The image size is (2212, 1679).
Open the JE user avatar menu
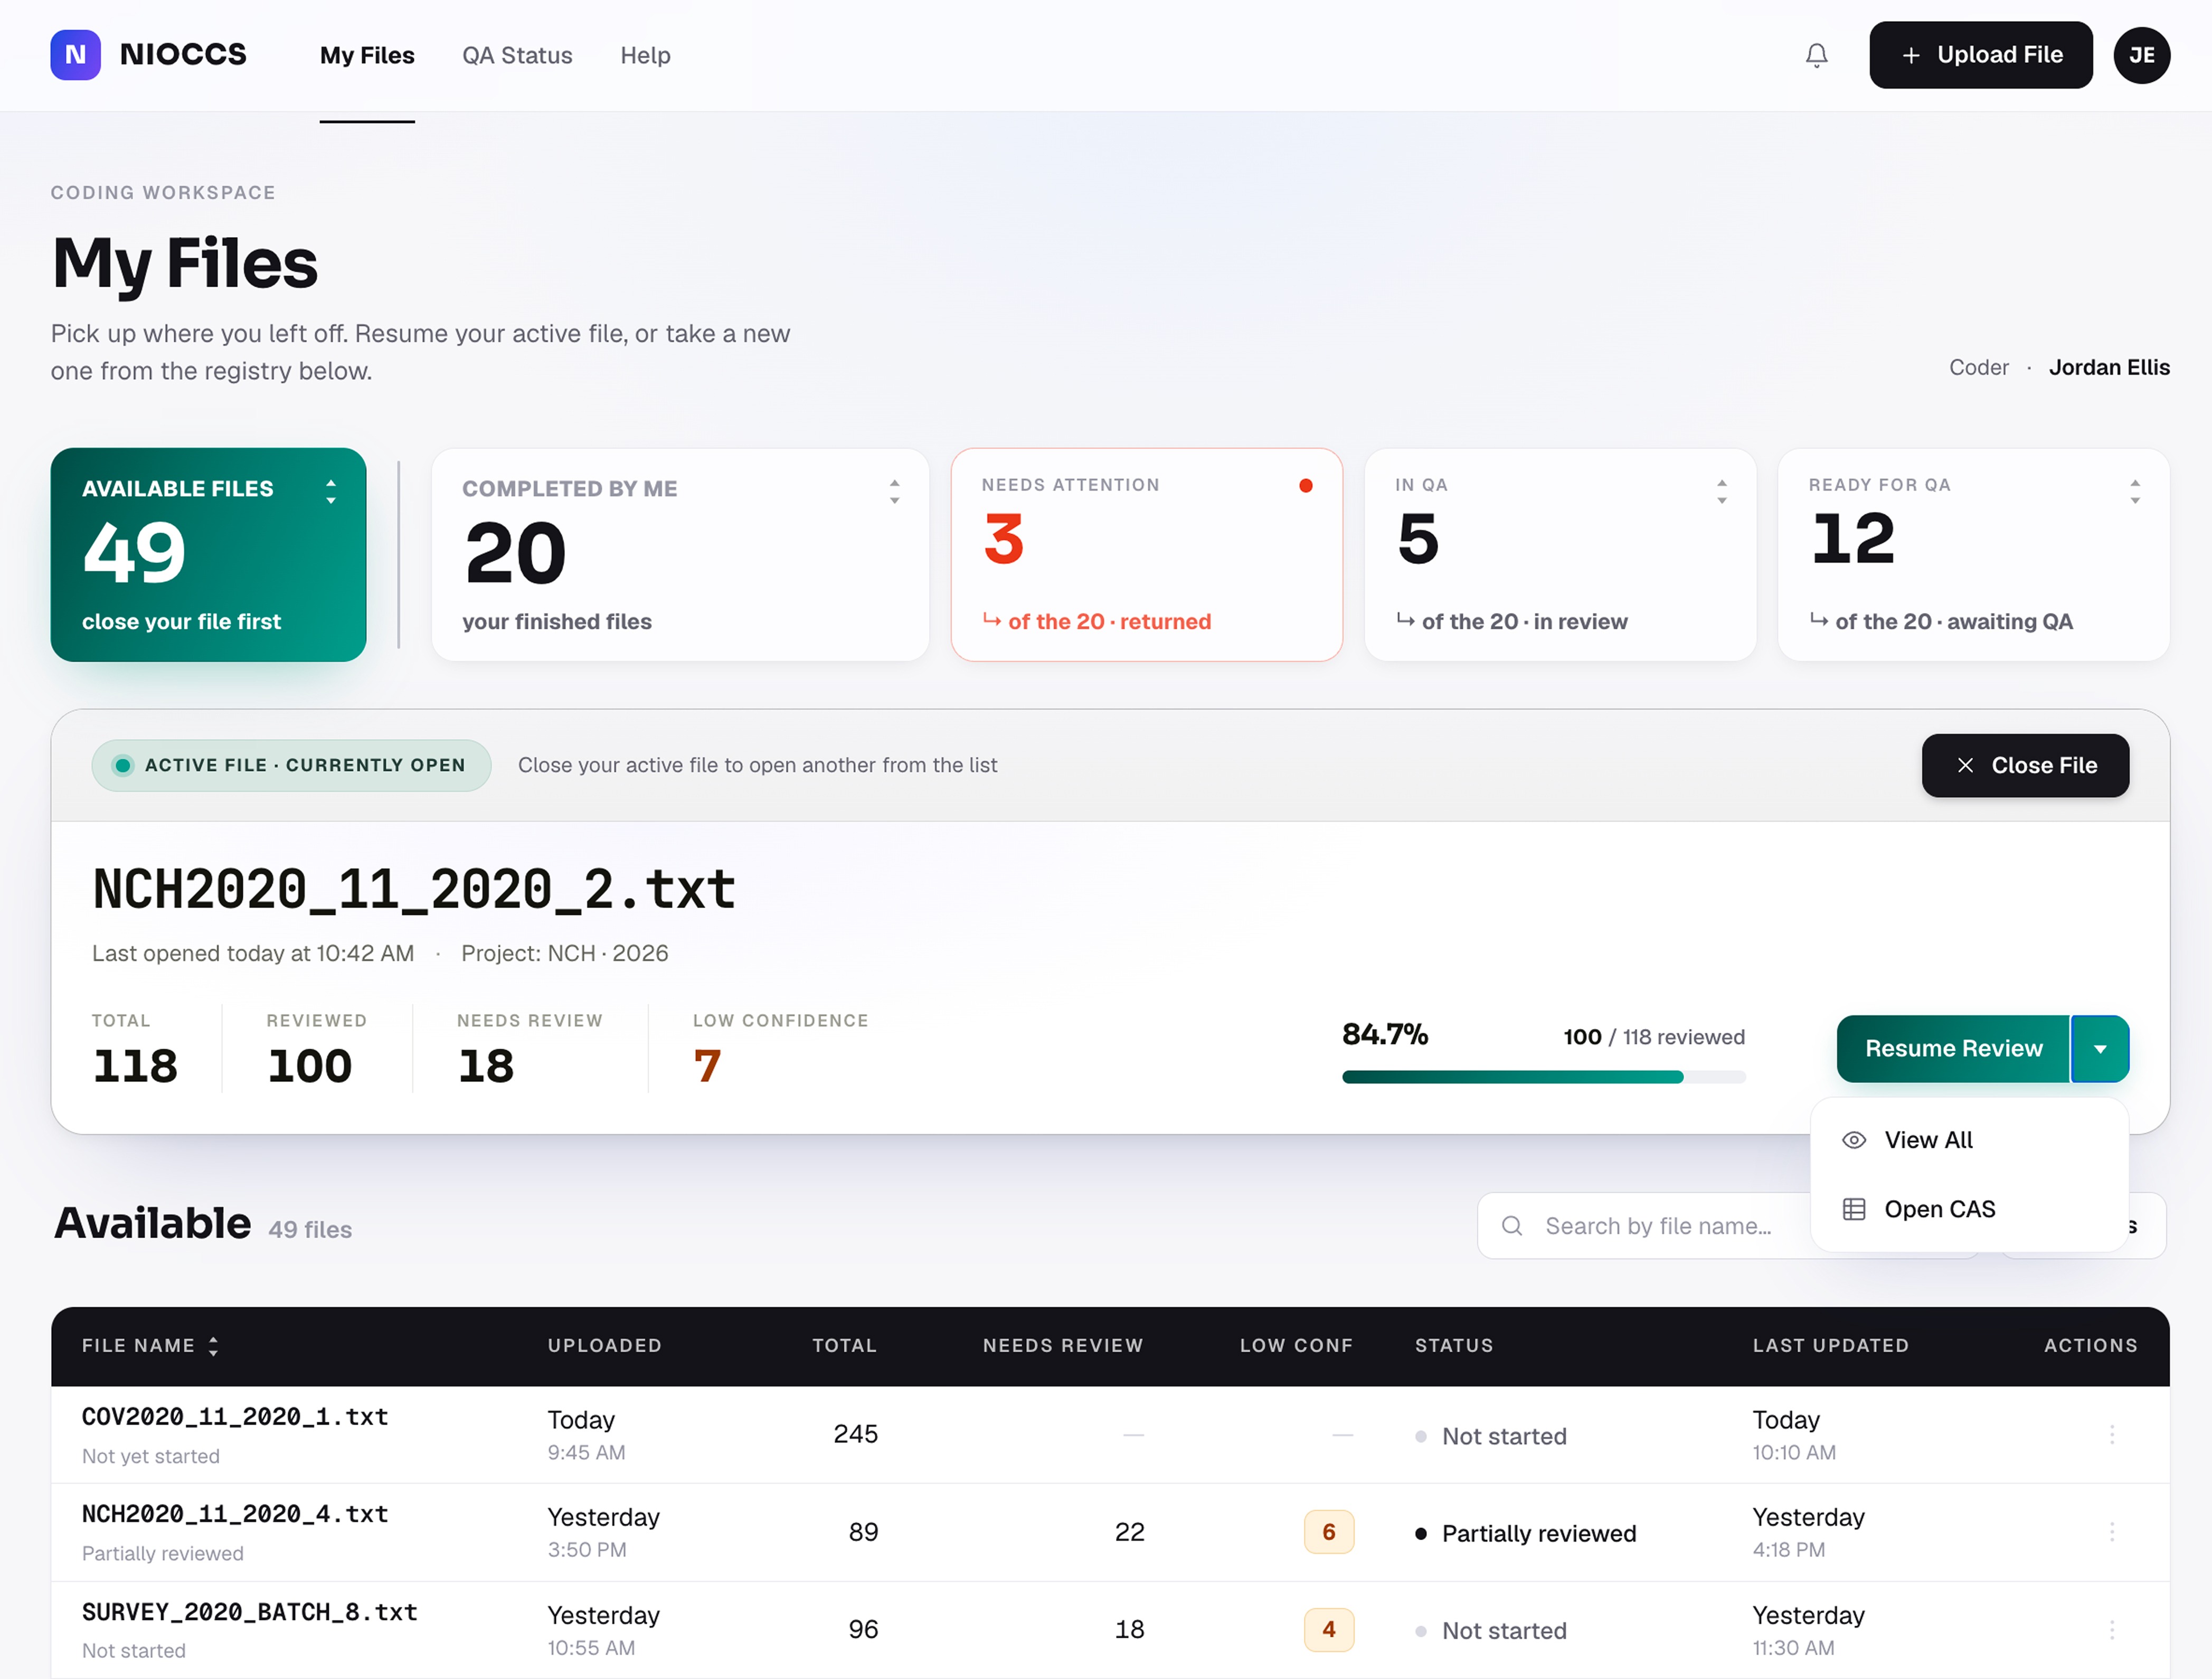coord(2141,55)
